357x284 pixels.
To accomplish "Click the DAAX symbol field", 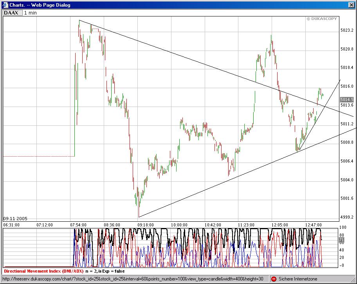I will [x=13, y=13].
